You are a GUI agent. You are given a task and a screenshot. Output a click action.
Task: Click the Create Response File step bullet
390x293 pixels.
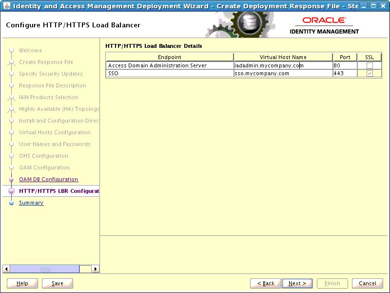pyautogui.click(x=11, y=62)
